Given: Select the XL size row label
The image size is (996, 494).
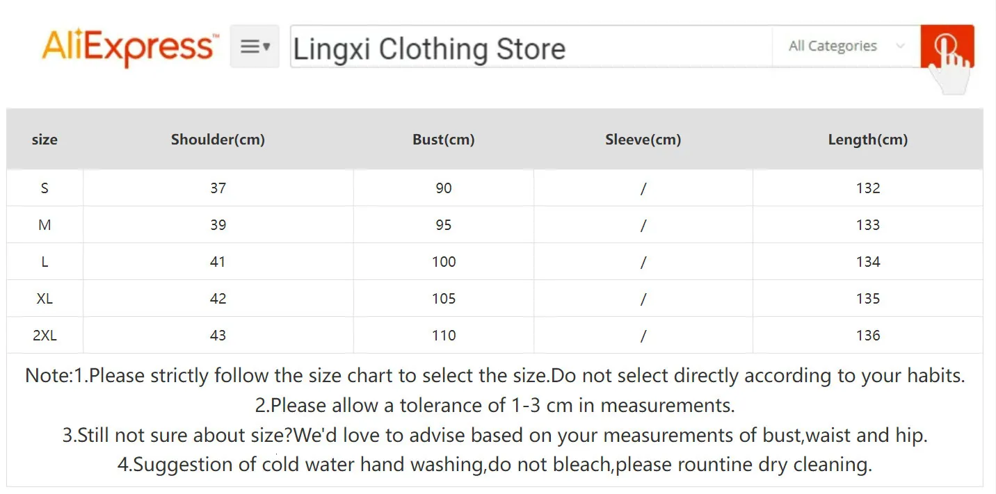Looking at the screenshot, I should click(45, 299).
